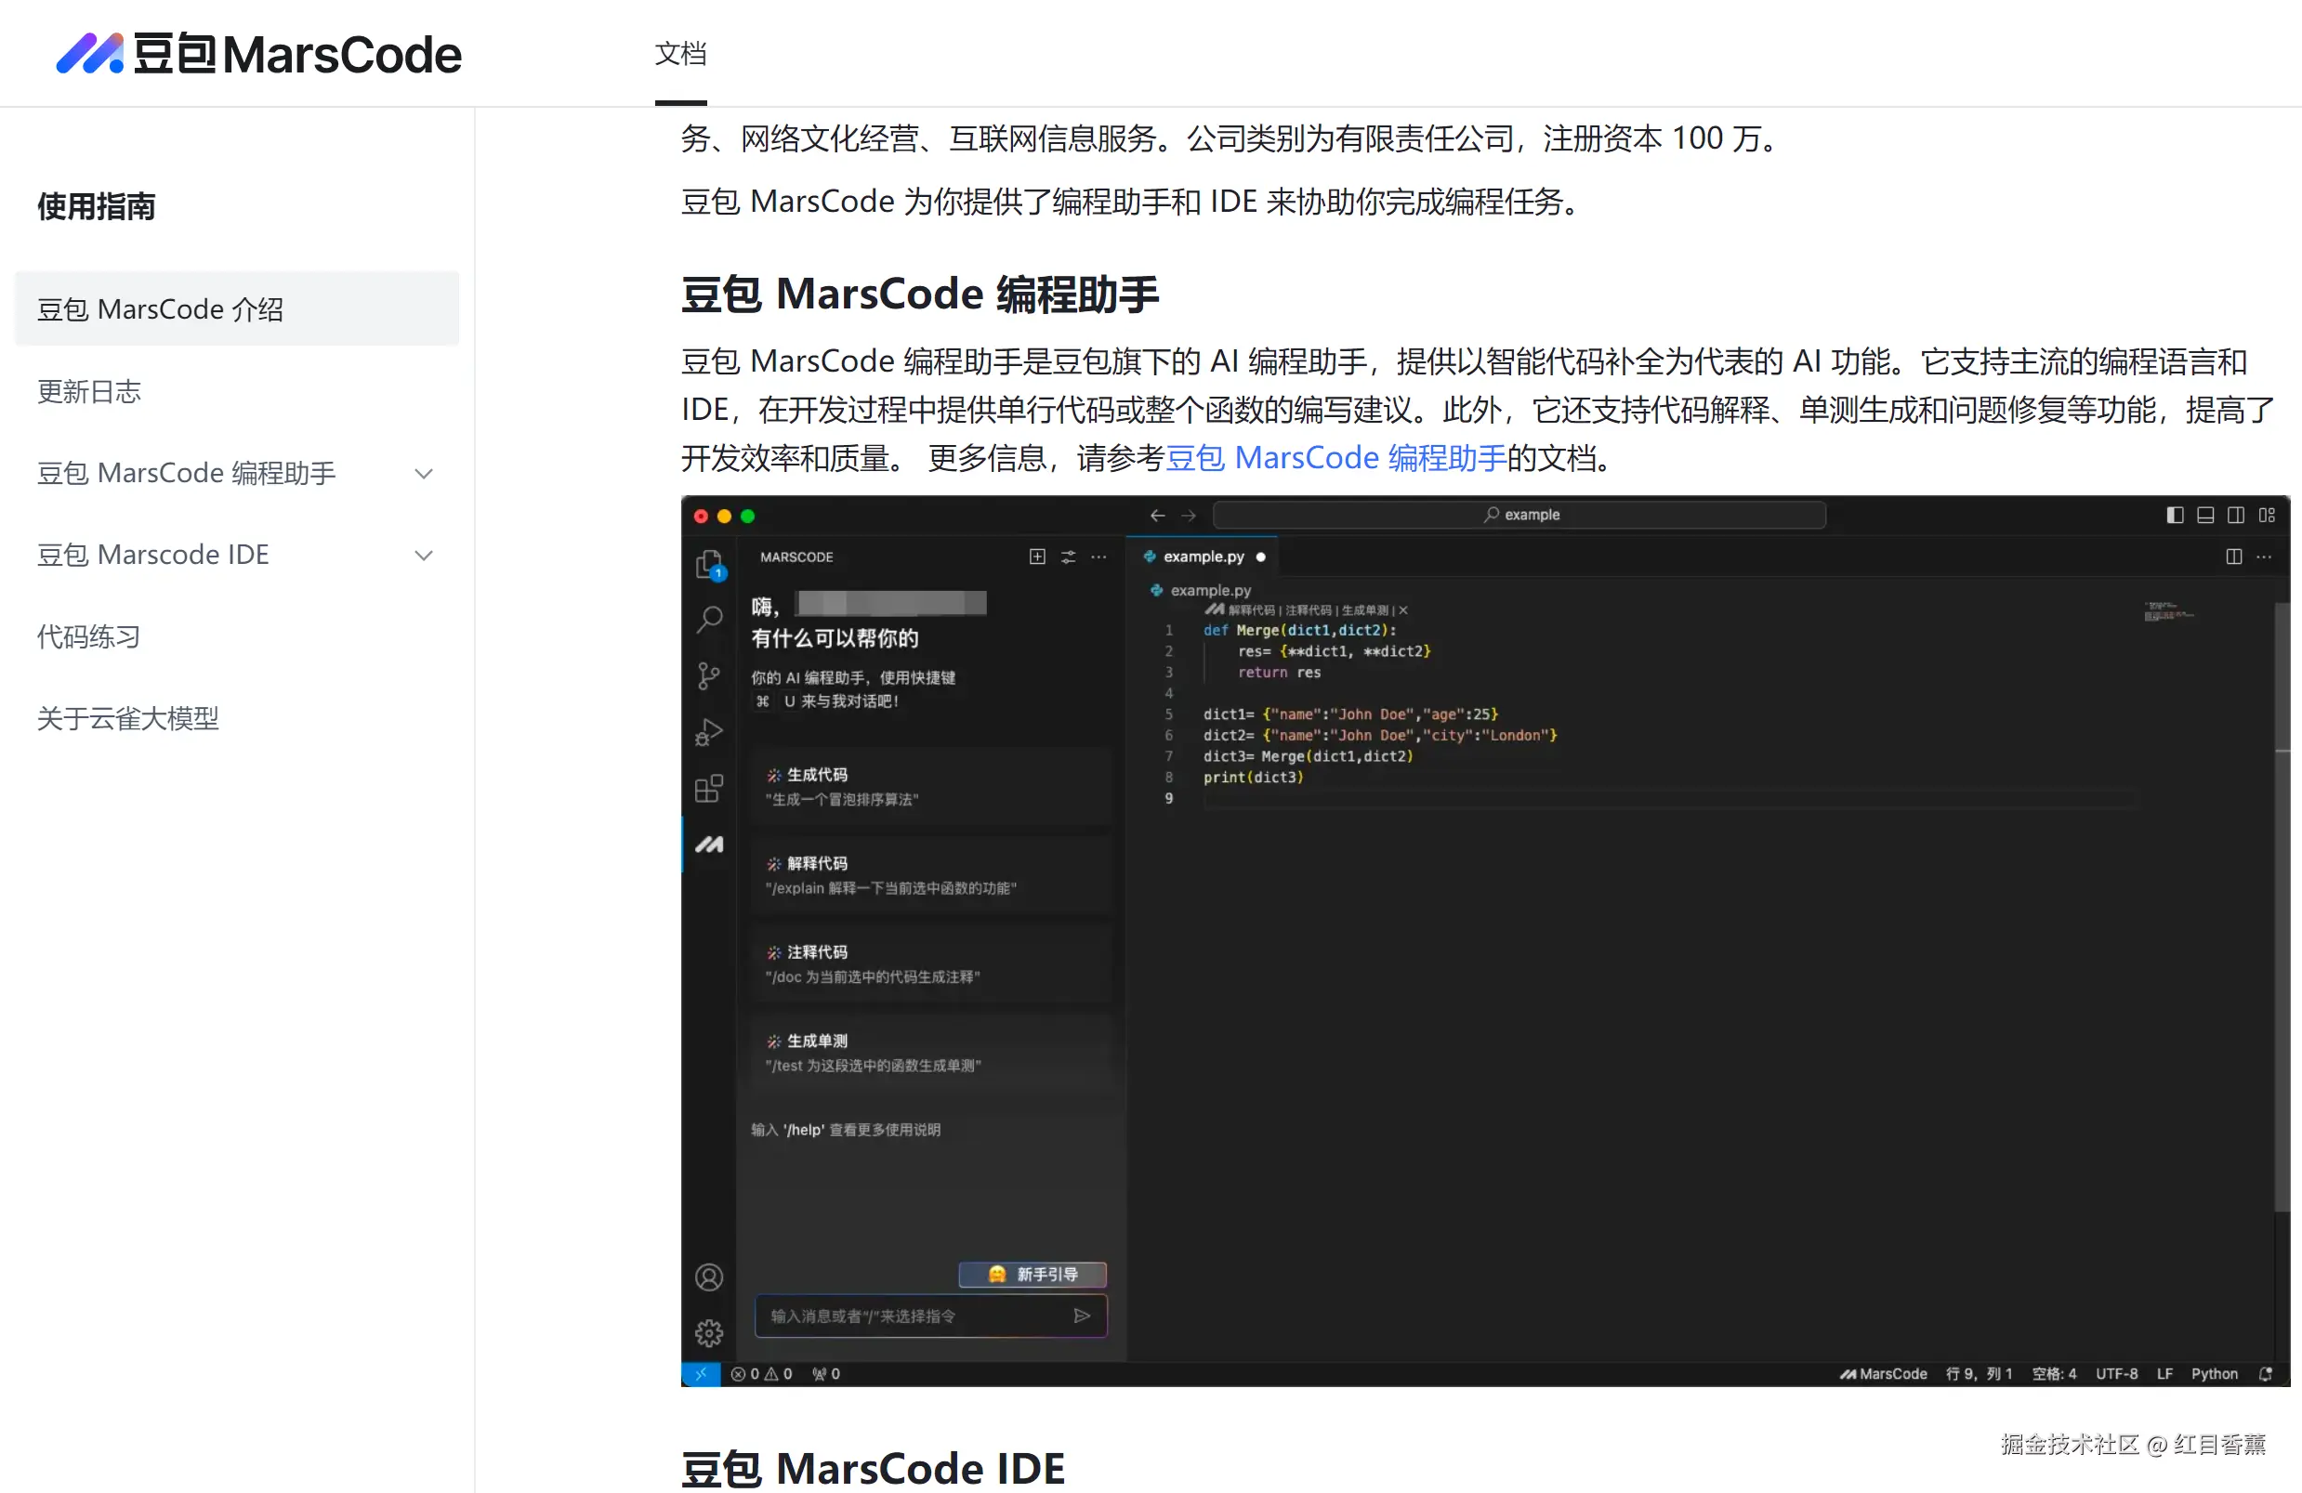Open the Explorer icon in activity bar
Viewport: 2302px width, 1493px height.
[x=709, y=564]
